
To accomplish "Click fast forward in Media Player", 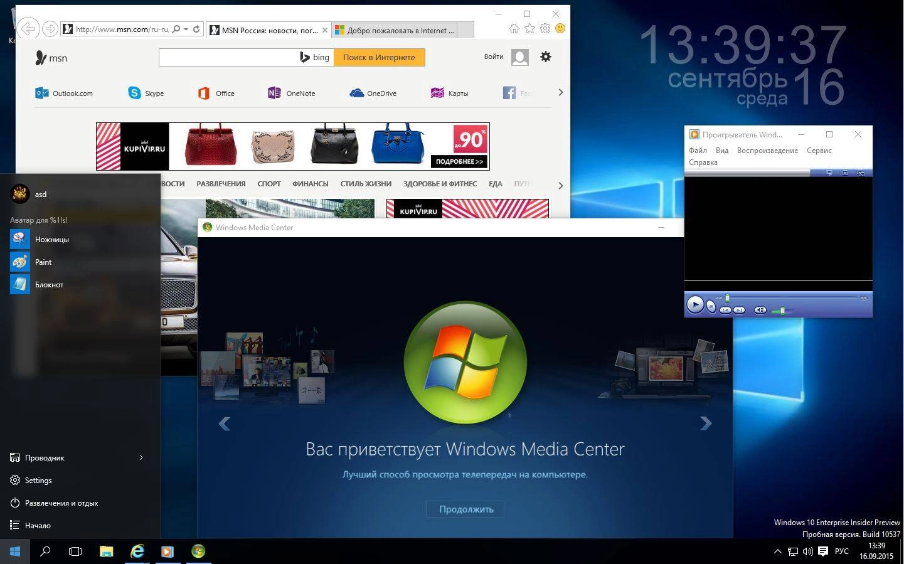I will pos(864,298).
